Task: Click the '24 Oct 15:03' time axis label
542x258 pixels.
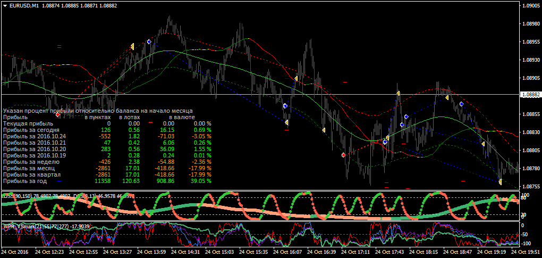Action: point(219,252)
